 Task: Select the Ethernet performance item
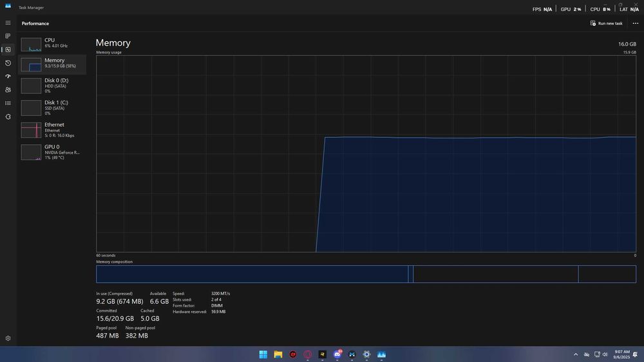coord(52,130)
